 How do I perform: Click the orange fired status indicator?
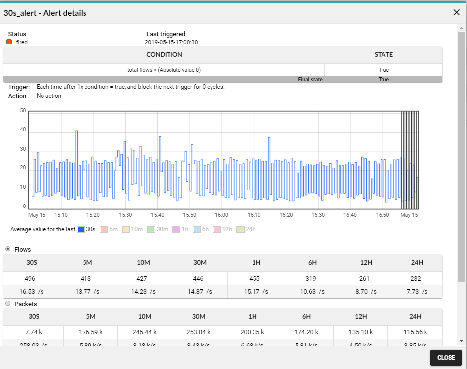coord(9,42)
